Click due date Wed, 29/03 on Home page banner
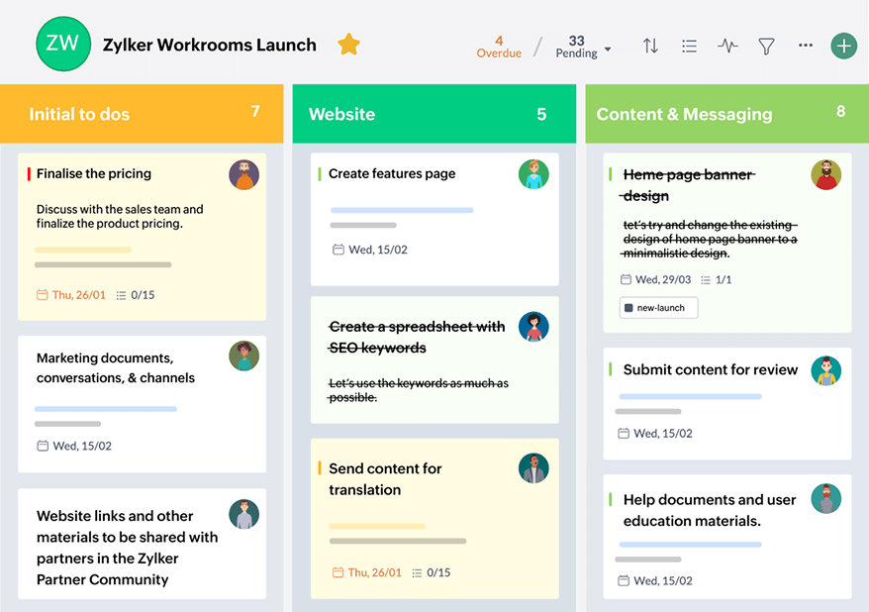 pyautogui.click(x=655, y=279)
